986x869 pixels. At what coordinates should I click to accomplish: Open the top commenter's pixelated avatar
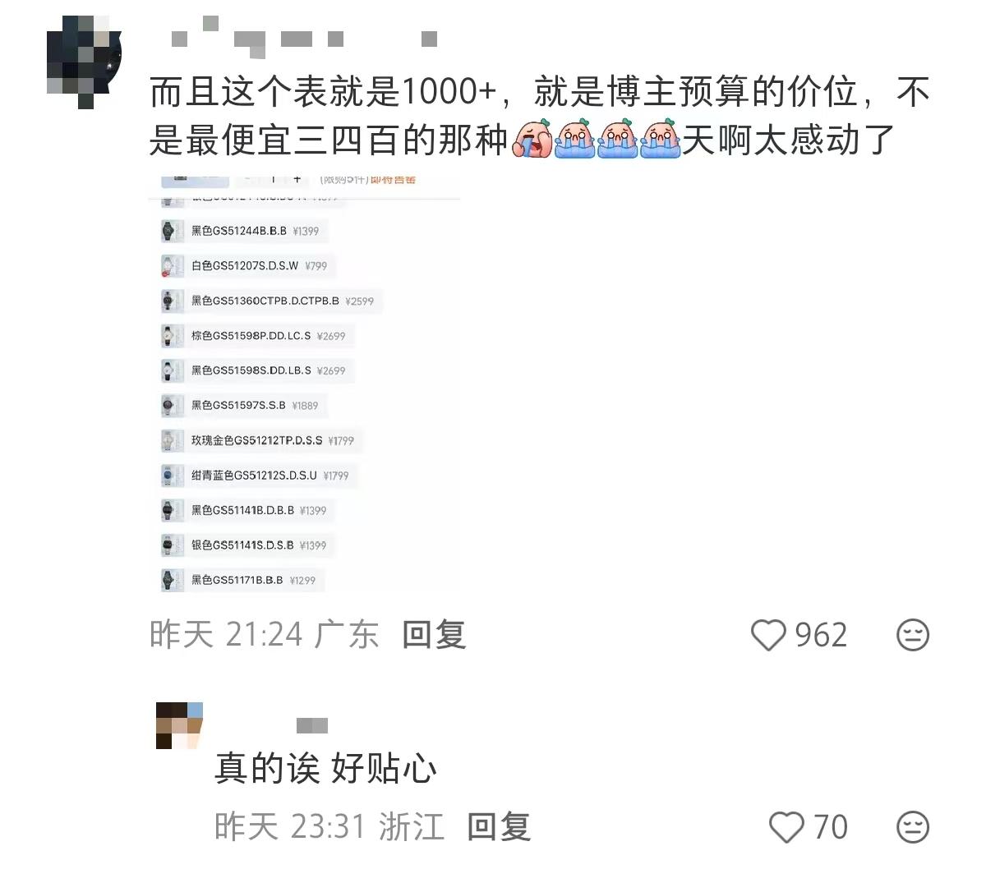(x=85, y=62)
